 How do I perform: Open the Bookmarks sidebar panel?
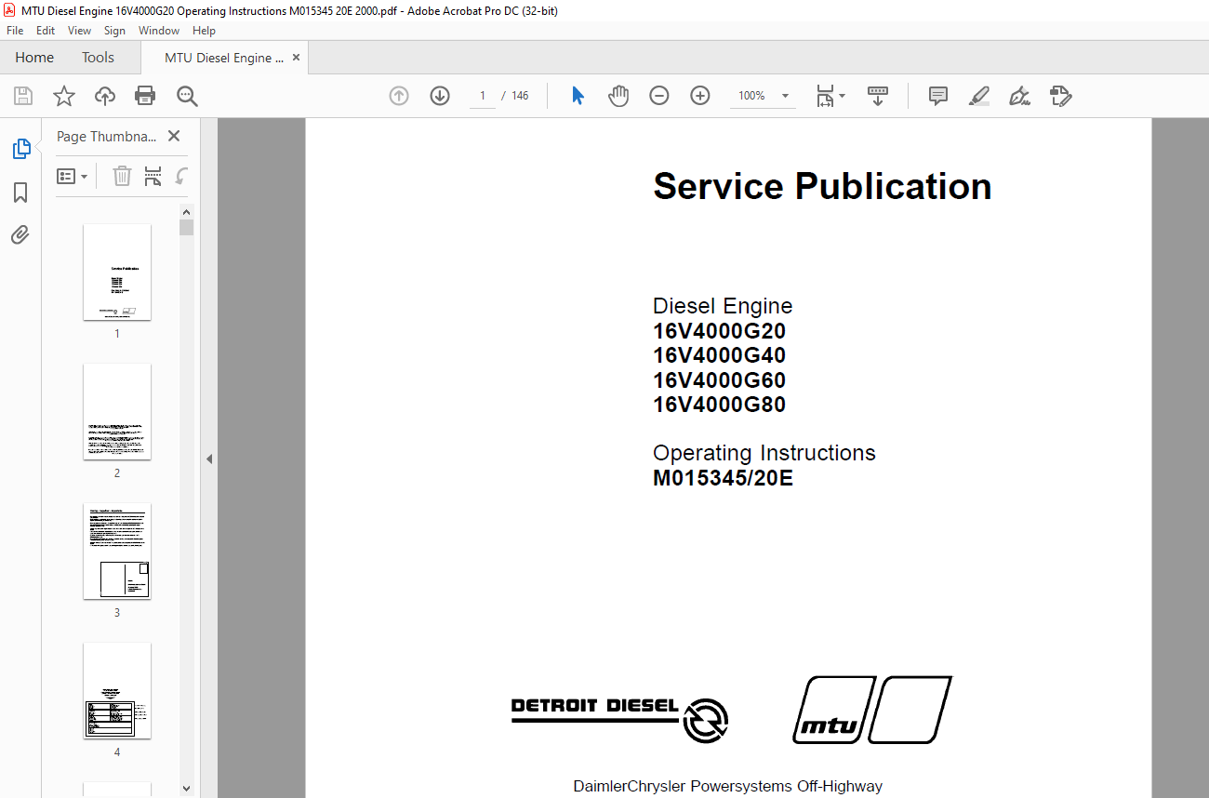(20, 193)
